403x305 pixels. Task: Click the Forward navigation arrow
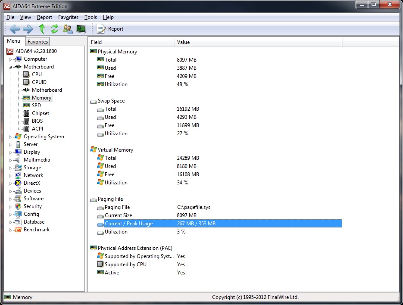click(28, 29)
